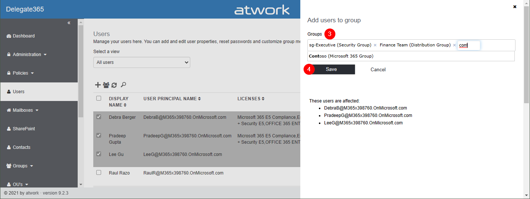The height and width of the screenshot is (199, 530).
Task: Click the Groups search input field
Action: [468, 45]
